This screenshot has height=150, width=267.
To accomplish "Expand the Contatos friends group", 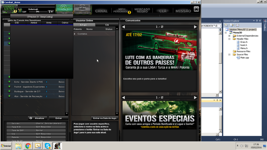I will [x=75, y=34].
